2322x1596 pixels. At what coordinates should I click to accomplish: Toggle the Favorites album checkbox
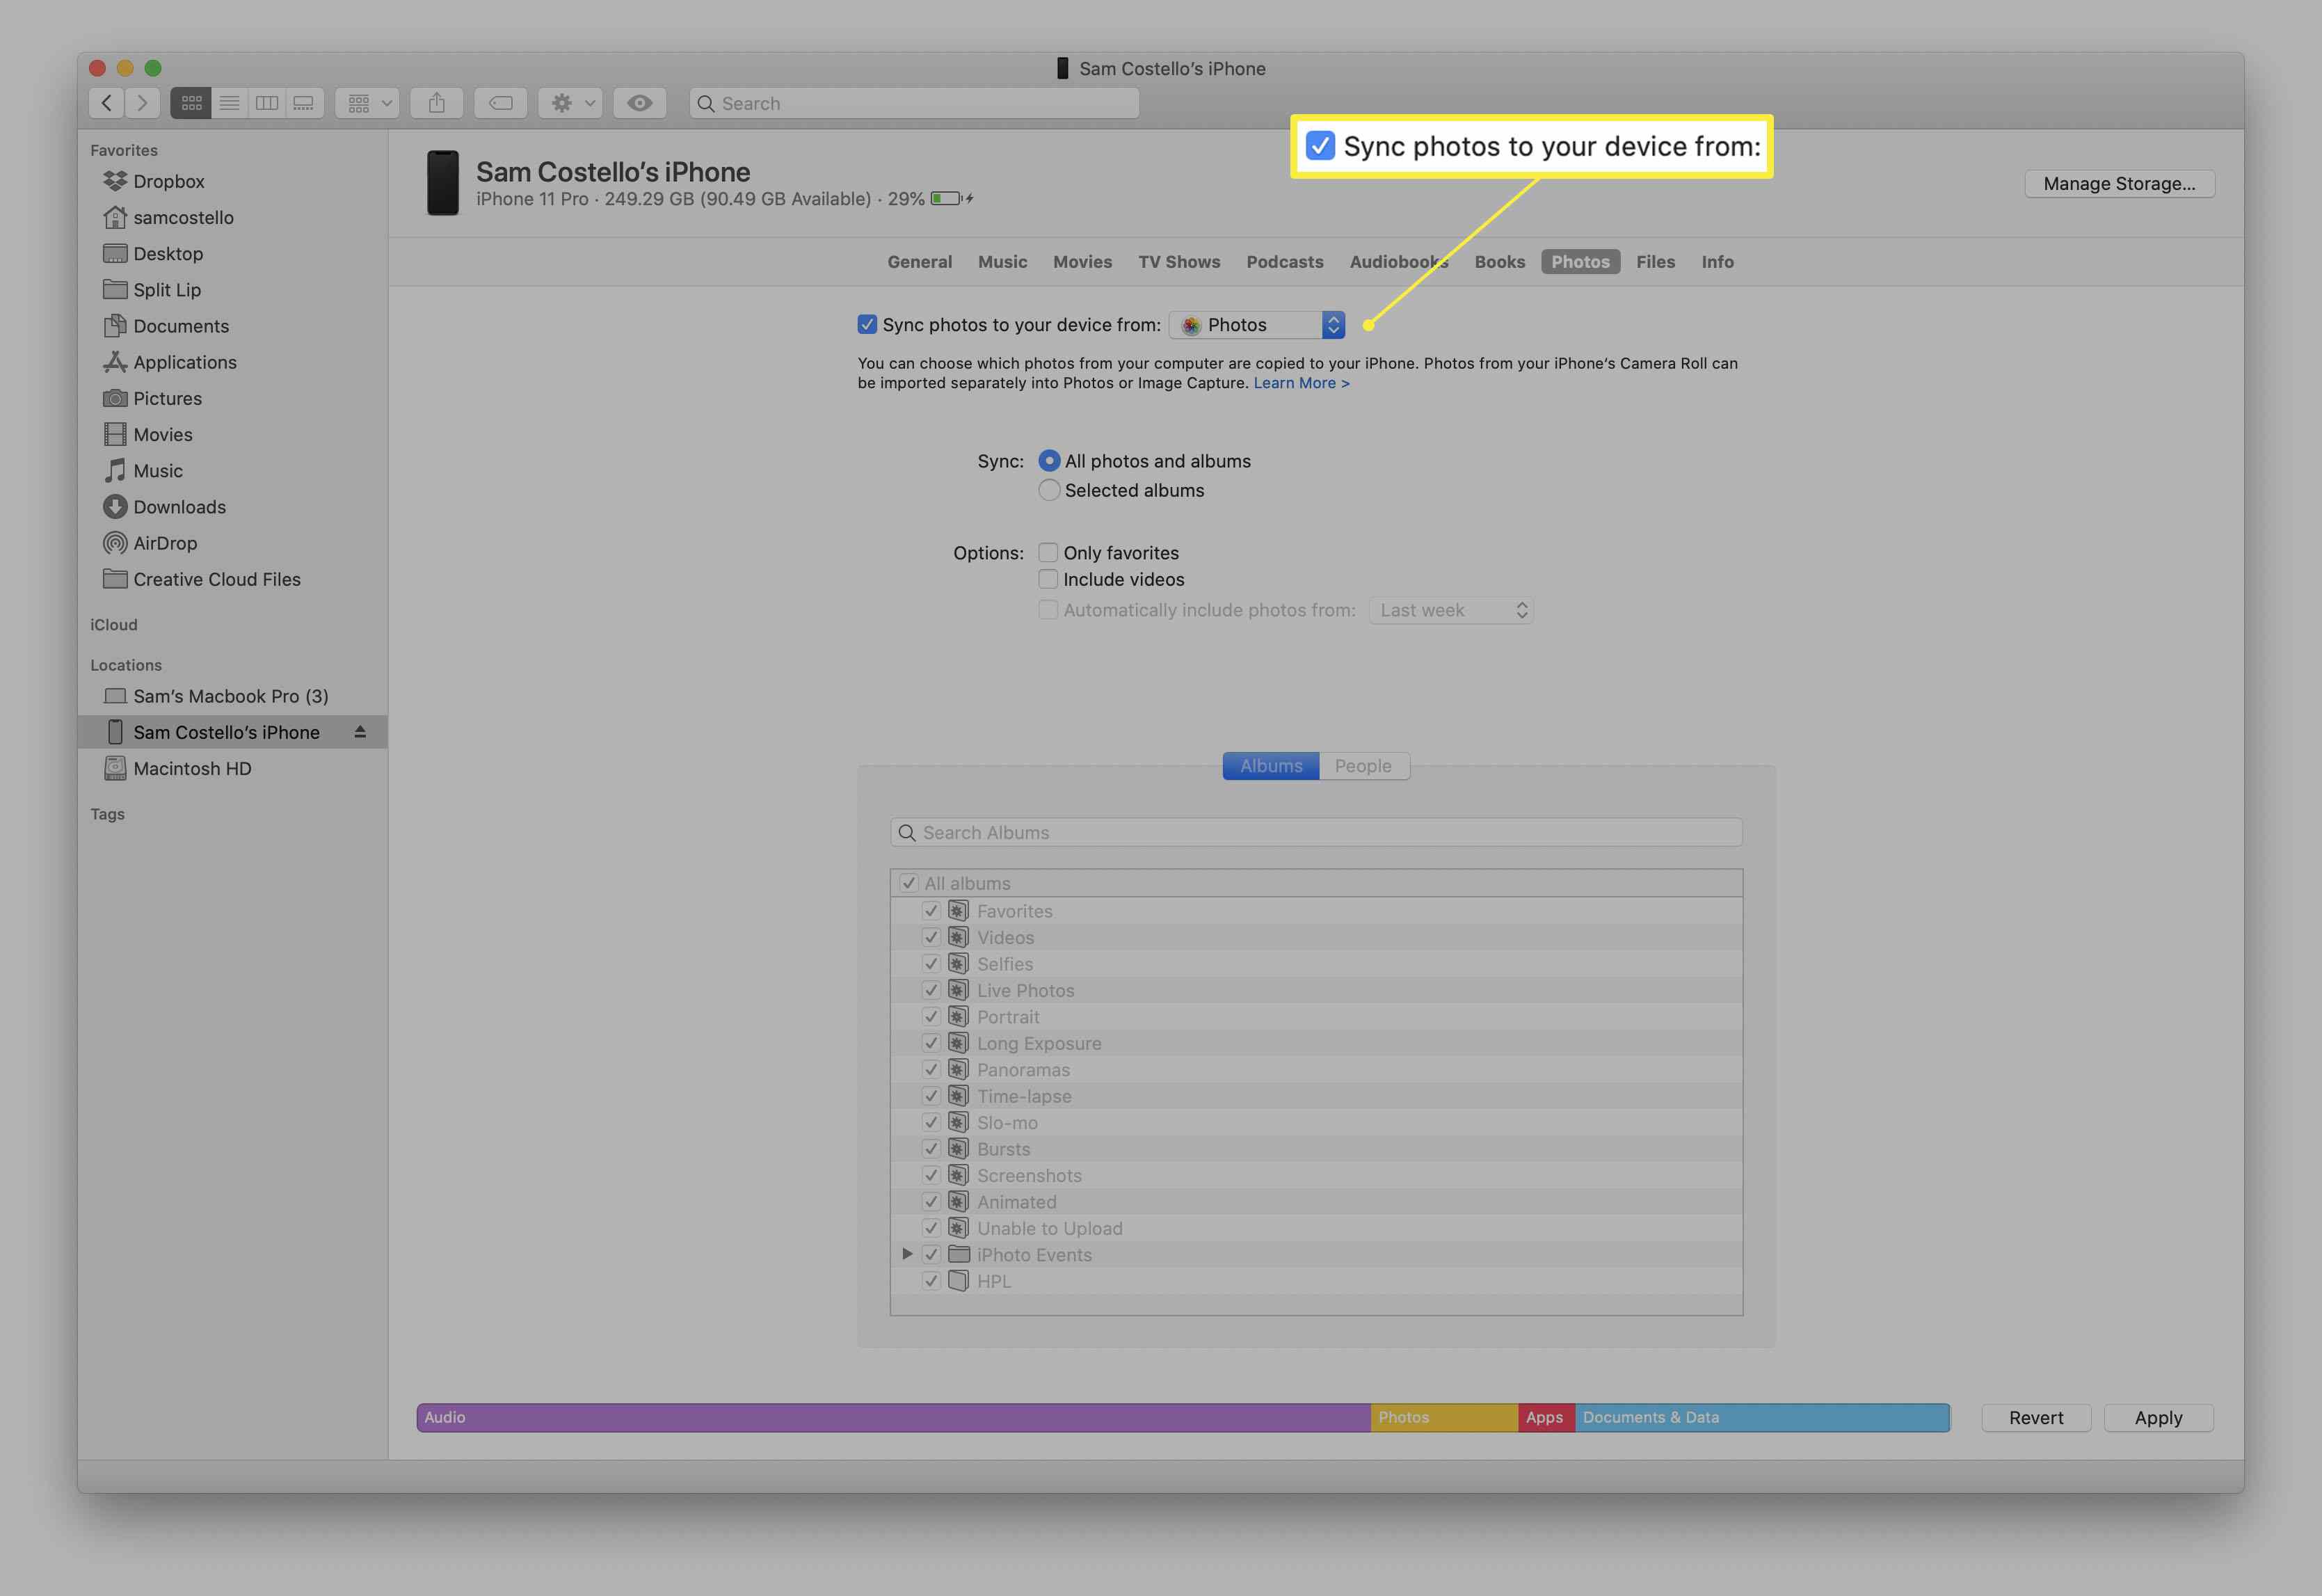tap(931, 910)
